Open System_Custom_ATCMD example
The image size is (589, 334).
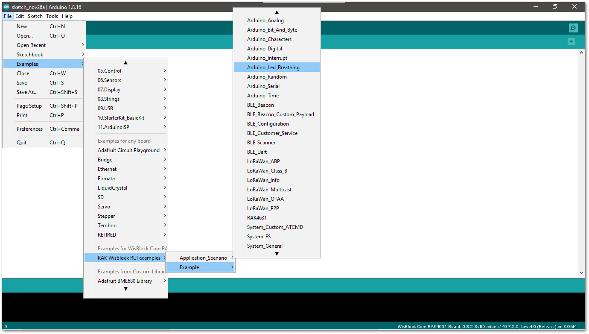[277, 227]
